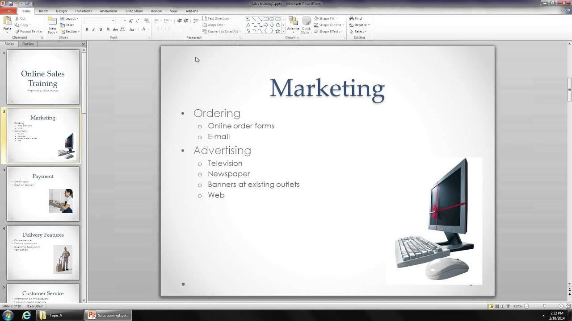572x321 pixels.
Task: Close the slides pane with X
Action: coord(83,44)
